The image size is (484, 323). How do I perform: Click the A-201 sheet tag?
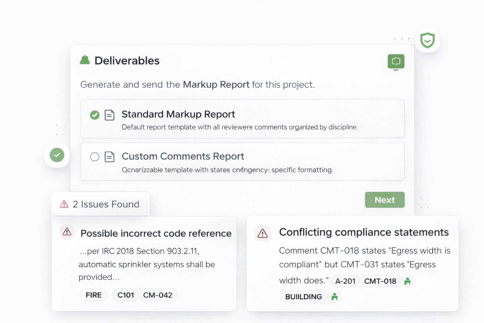click(x=345, y=281)
